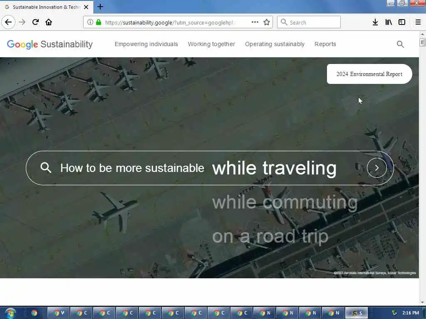Click the circled arrow button in hero search

click(377, 168)
